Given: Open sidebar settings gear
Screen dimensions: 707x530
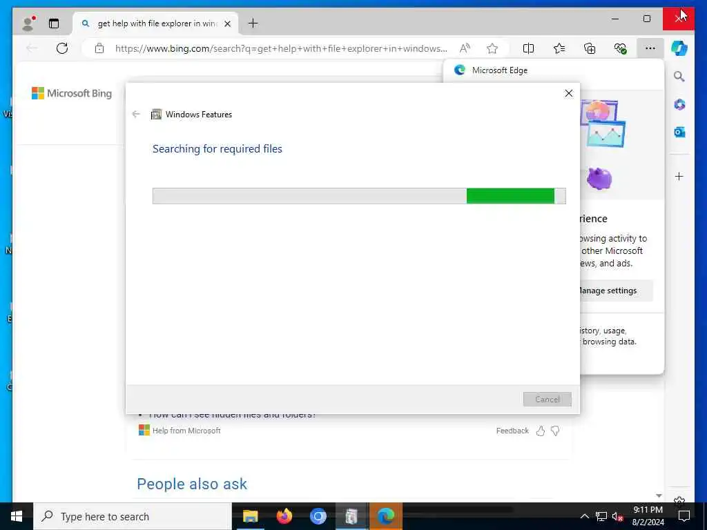Looking at the screenshot, I should click(x=679, y=500).
